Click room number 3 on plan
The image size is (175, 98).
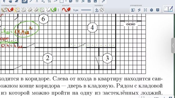pyautogui.click(x=107, y=58)
